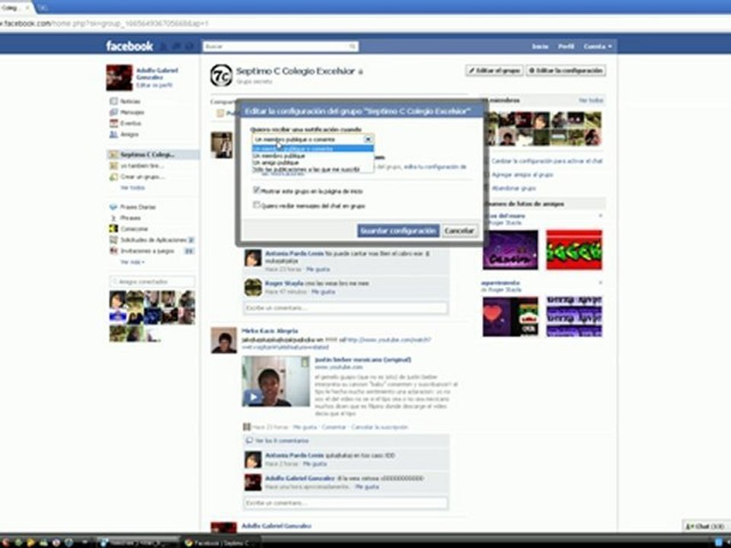Click Editar el grupo button

[x=494, y=71]
